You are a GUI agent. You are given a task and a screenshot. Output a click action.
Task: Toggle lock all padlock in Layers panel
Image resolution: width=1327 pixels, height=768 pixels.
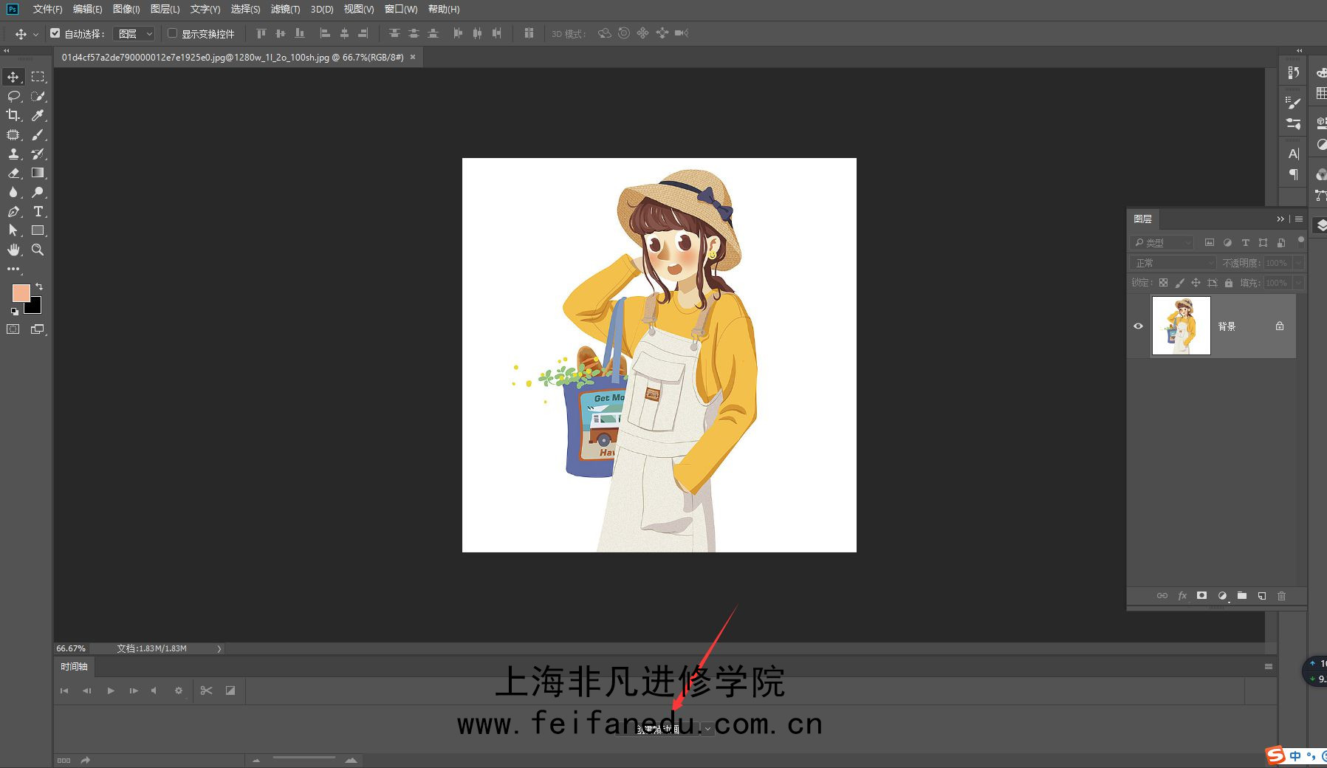pos(1228,283)
